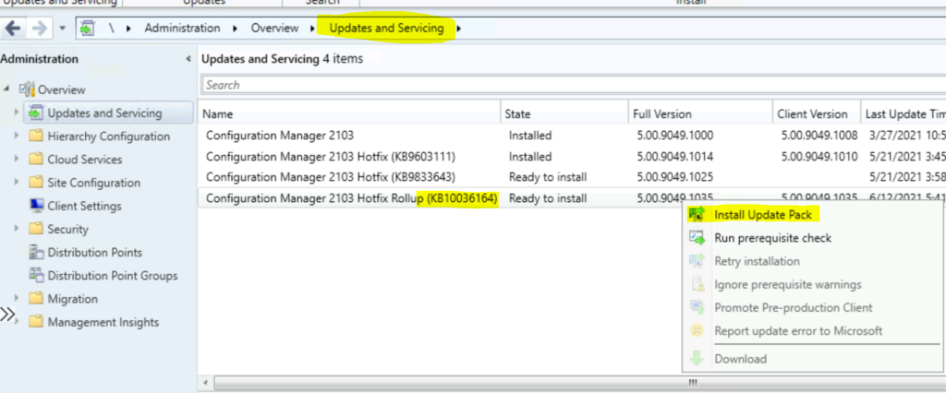Click the Overview node icon

click(27, 89)
